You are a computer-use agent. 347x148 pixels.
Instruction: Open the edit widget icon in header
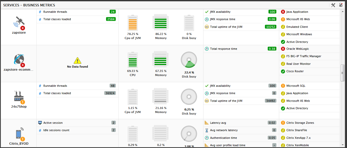(x=341, y=5)
